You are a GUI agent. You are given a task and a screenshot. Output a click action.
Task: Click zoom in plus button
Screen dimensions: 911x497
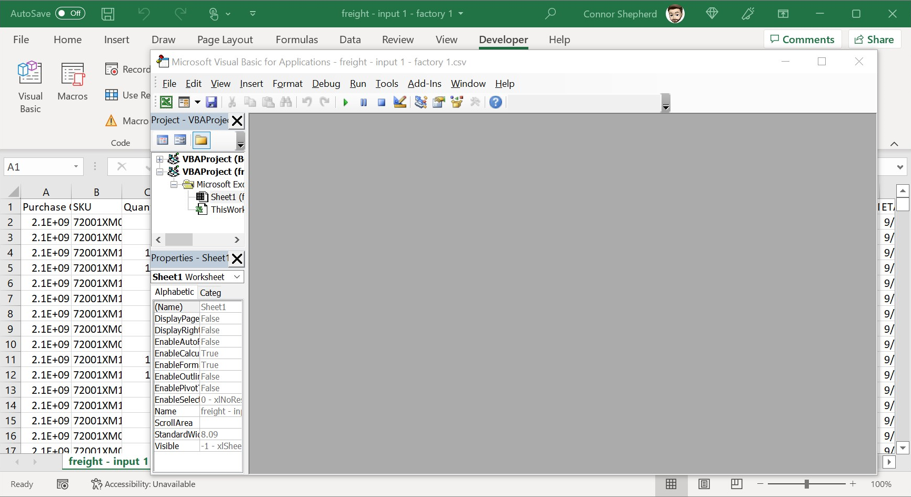(x=853, y=484)
